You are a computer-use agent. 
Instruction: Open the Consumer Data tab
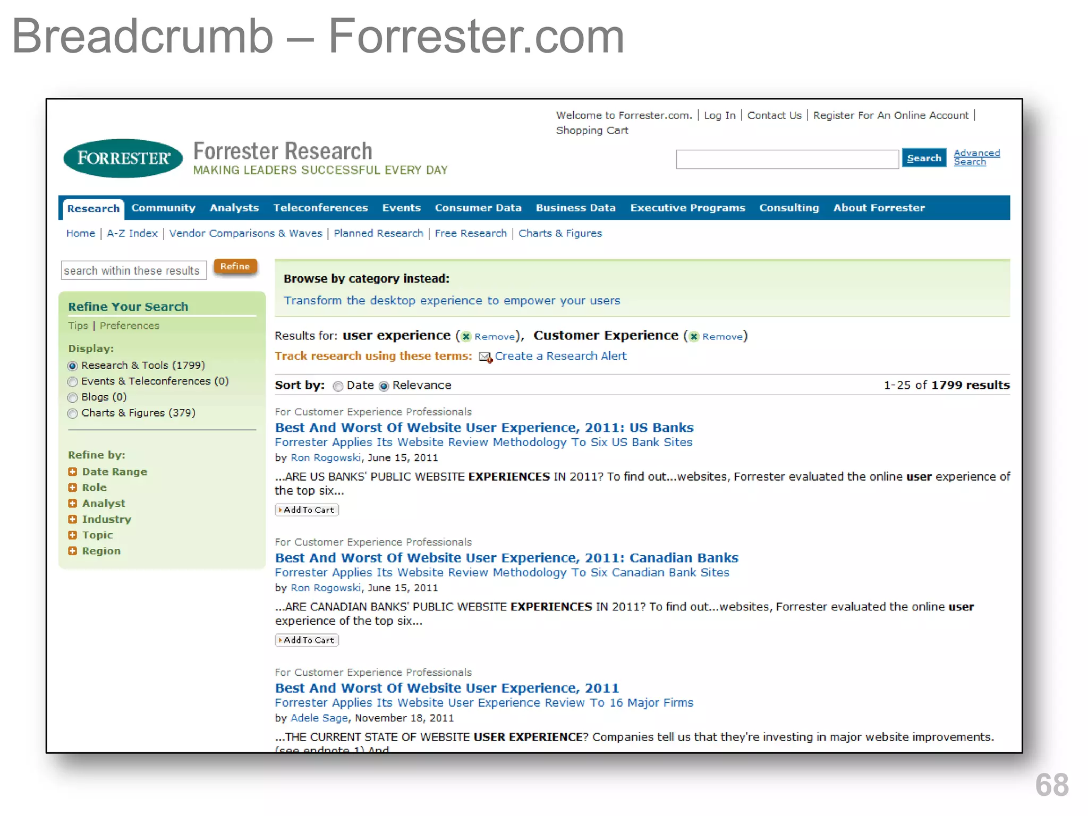[x=478, y=208]
